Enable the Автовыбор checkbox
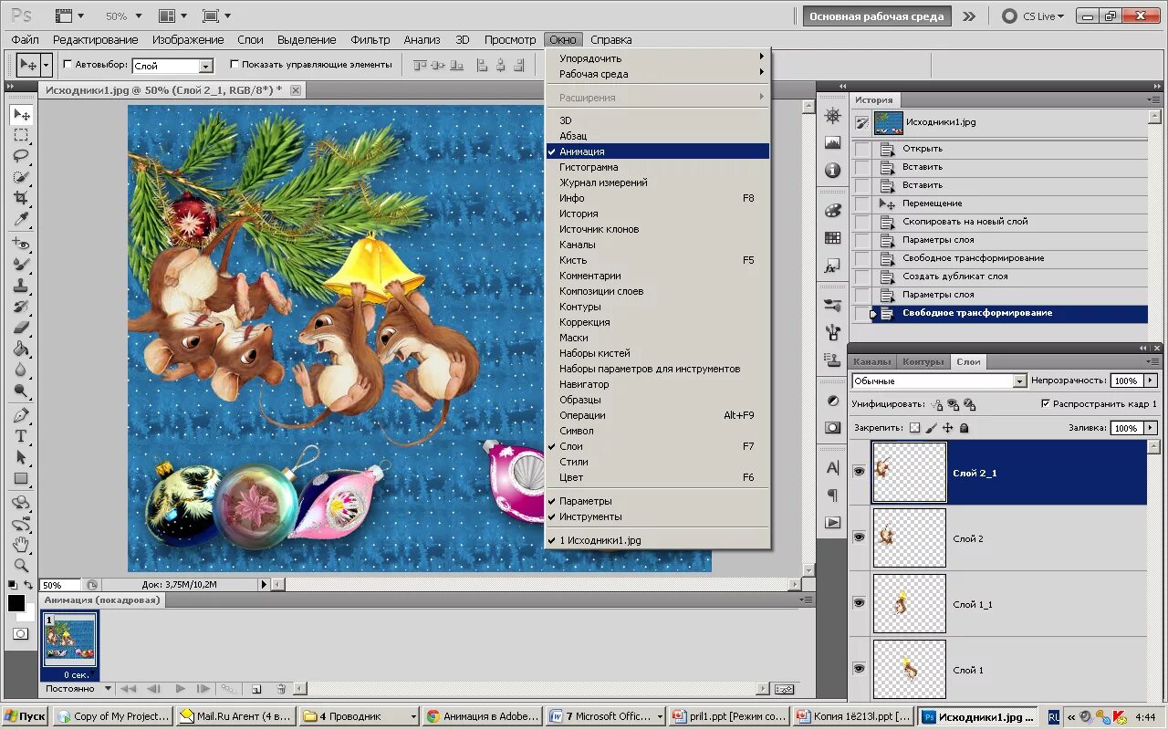The width and height of the screenshot is (1168, 730). [68, 65]
